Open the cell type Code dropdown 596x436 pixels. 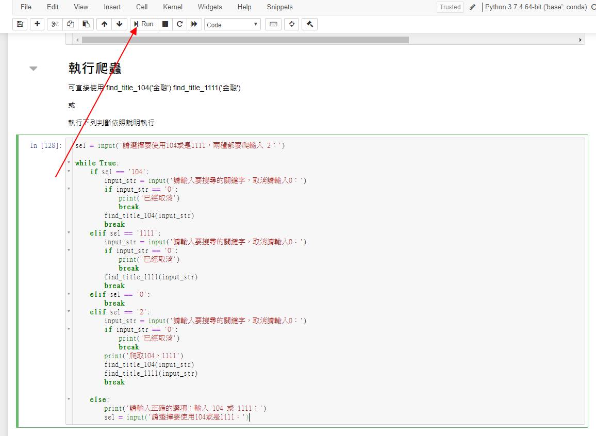233,24
